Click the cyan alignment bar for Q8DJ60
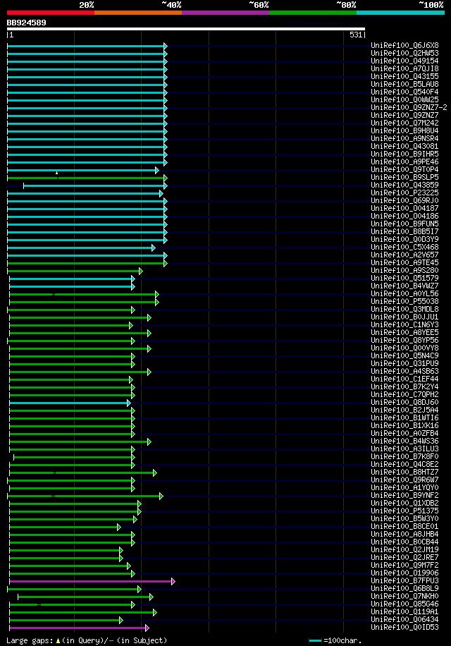This screenshot has height=646, width=451. tap(70, 403)
